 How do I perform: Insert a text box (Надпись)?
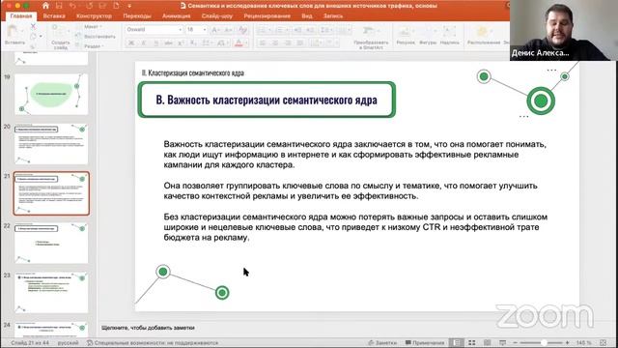pos(450,36)
